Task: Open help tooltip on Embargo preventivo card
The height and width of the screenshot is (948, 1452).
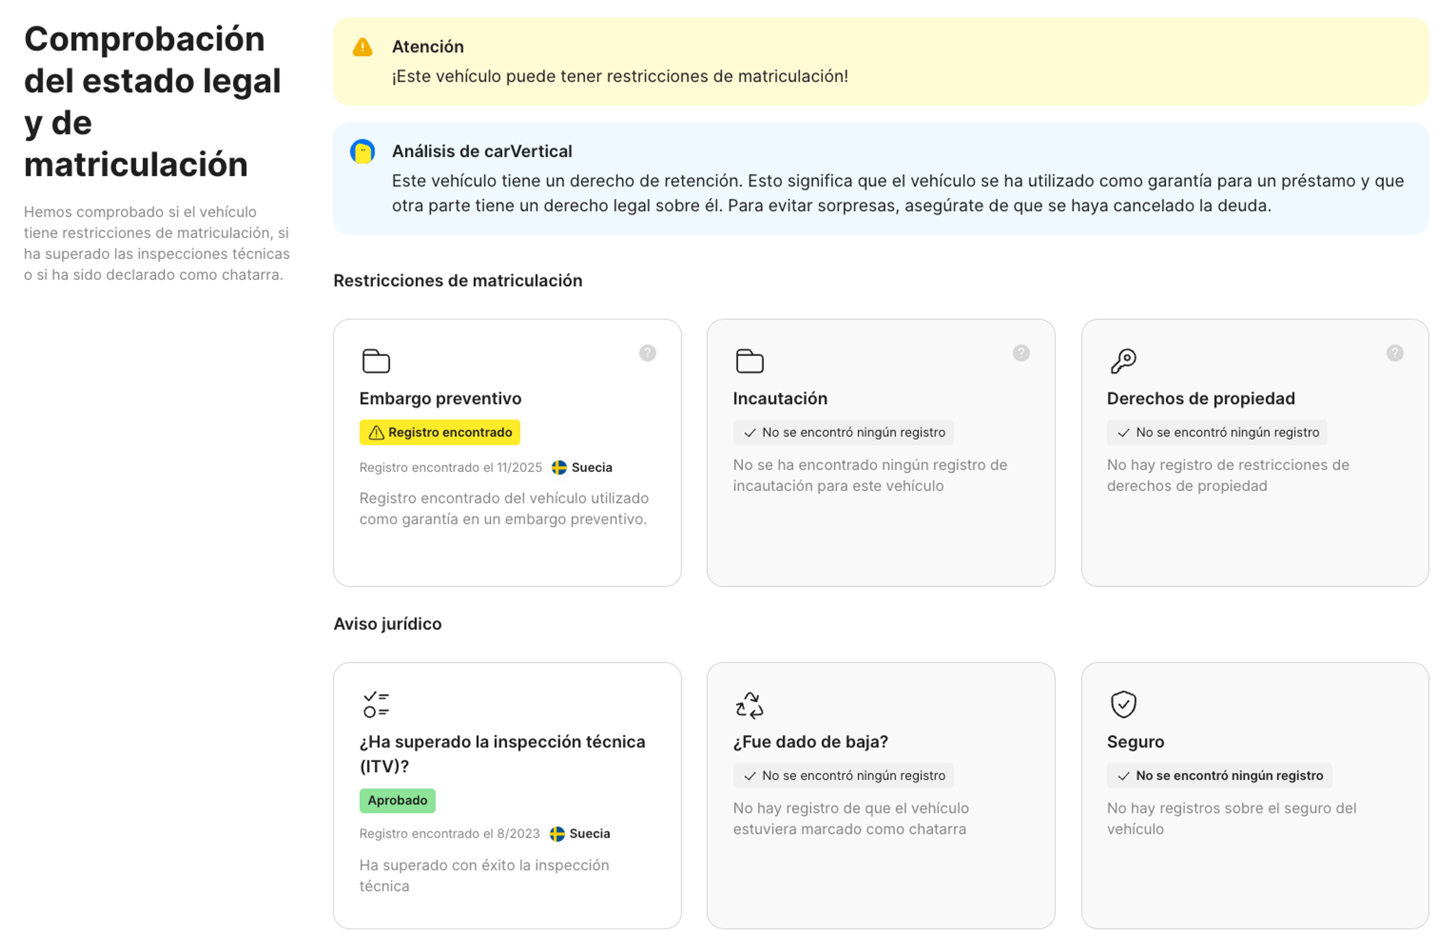Action: [647, 352]
